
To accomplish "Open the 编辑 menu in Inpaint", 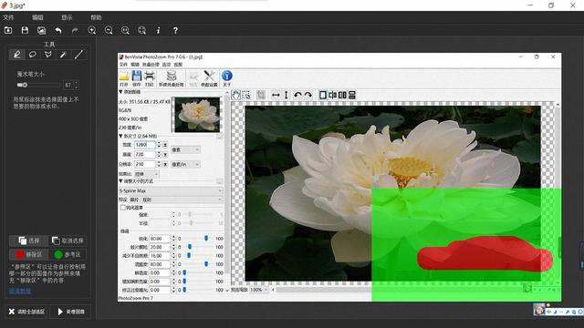I will coord(37,17).
